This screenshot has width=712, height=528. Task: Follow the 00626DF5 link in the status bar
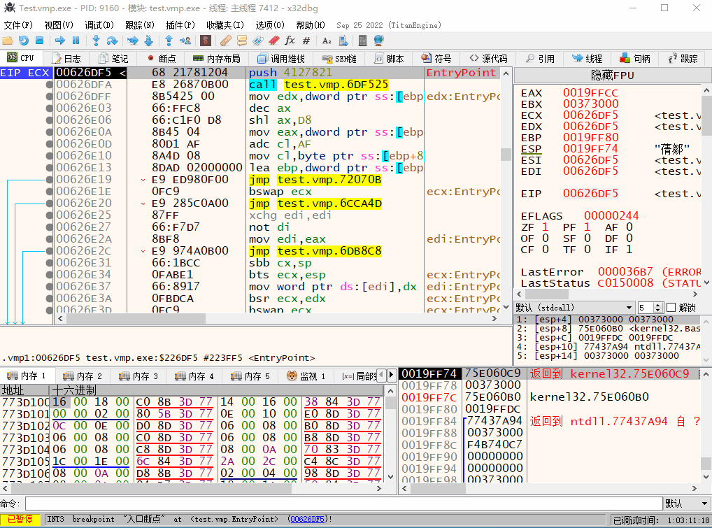[308, 519]
